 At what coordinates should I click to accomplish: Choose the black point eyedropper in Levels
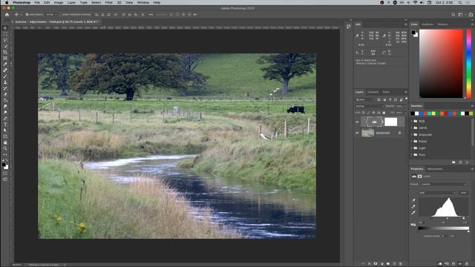(x=413, y=200)
